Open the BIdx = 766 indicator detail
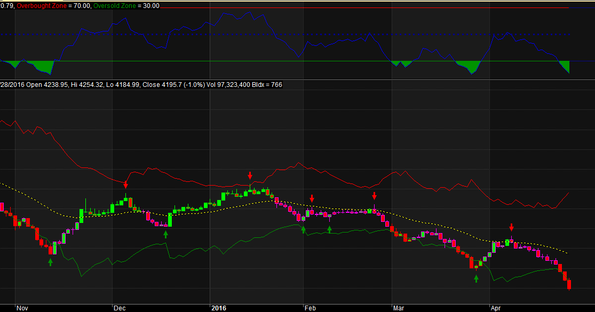Viewport: 595px width, 312px height. [x=264, y=84]
